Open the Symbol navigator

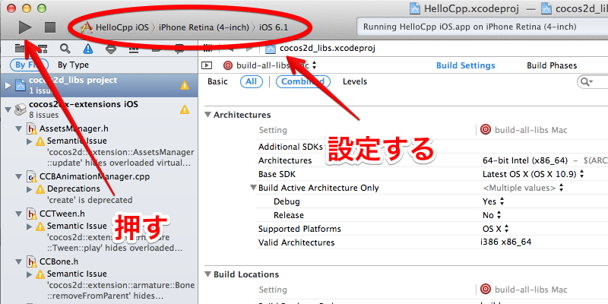(43, 49)
